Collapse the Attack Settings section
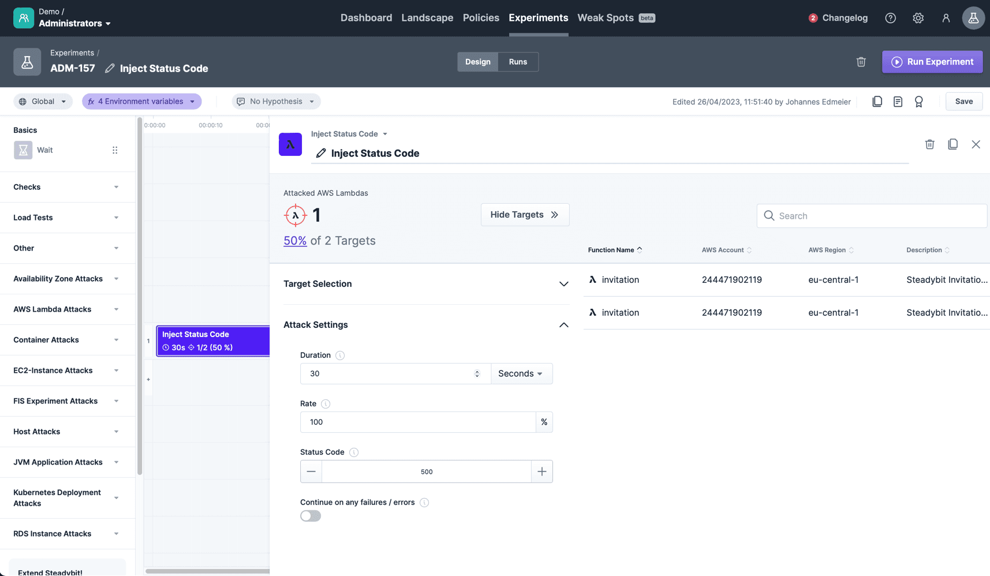The height and width of the screenshot is (576, 990). pyautogui.click(x=564, y=325)
